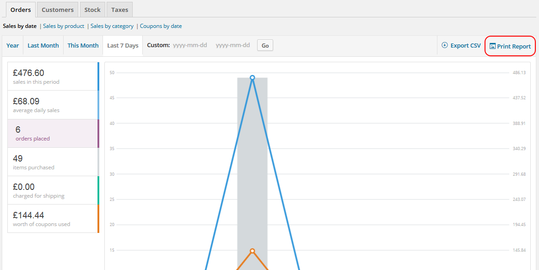Toggle highlight on the orders placed stat

[x=50, y=133]
